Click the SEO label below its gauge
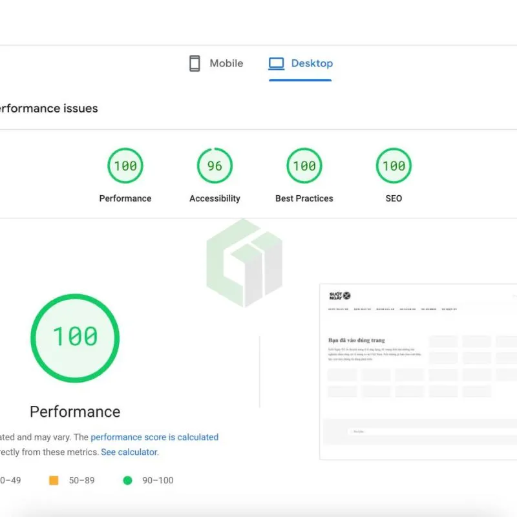The width and height of the screenshot is (517, 517). pos(393,198)
